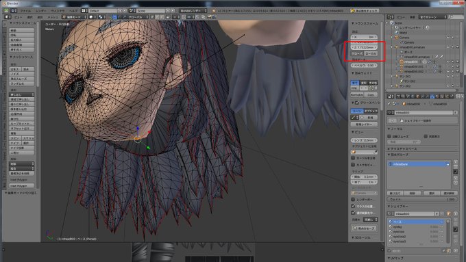Expand the テクスチャスペース panel
Screen dimensions: 466x262
pos(403,148)
